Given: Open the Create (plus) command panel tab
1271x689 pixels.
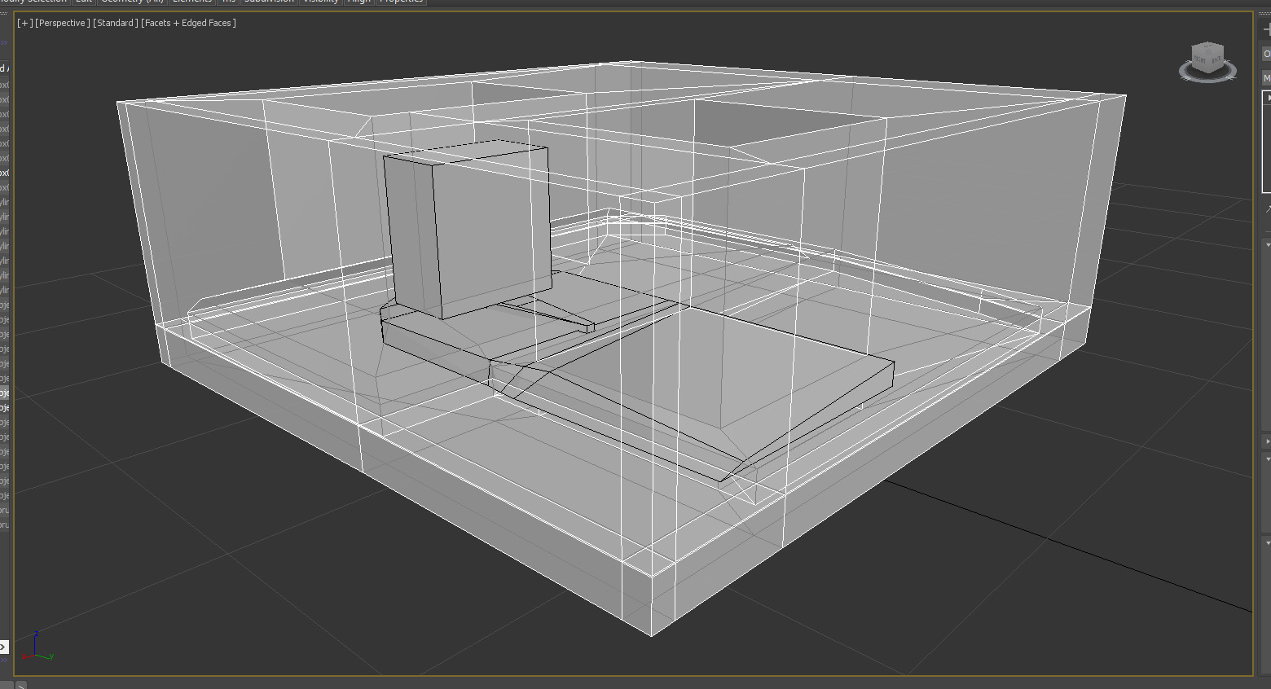Looking at the screenshot, I should [x=1266, y=29].
